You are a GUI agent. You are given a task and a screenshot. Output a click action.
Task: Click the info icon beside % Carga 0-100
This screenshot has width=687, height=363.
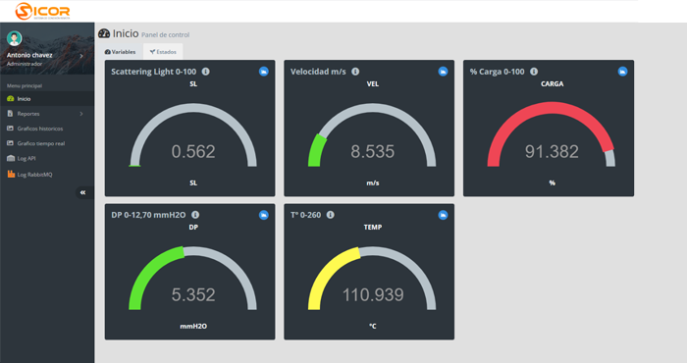click(x=534, y=72)
